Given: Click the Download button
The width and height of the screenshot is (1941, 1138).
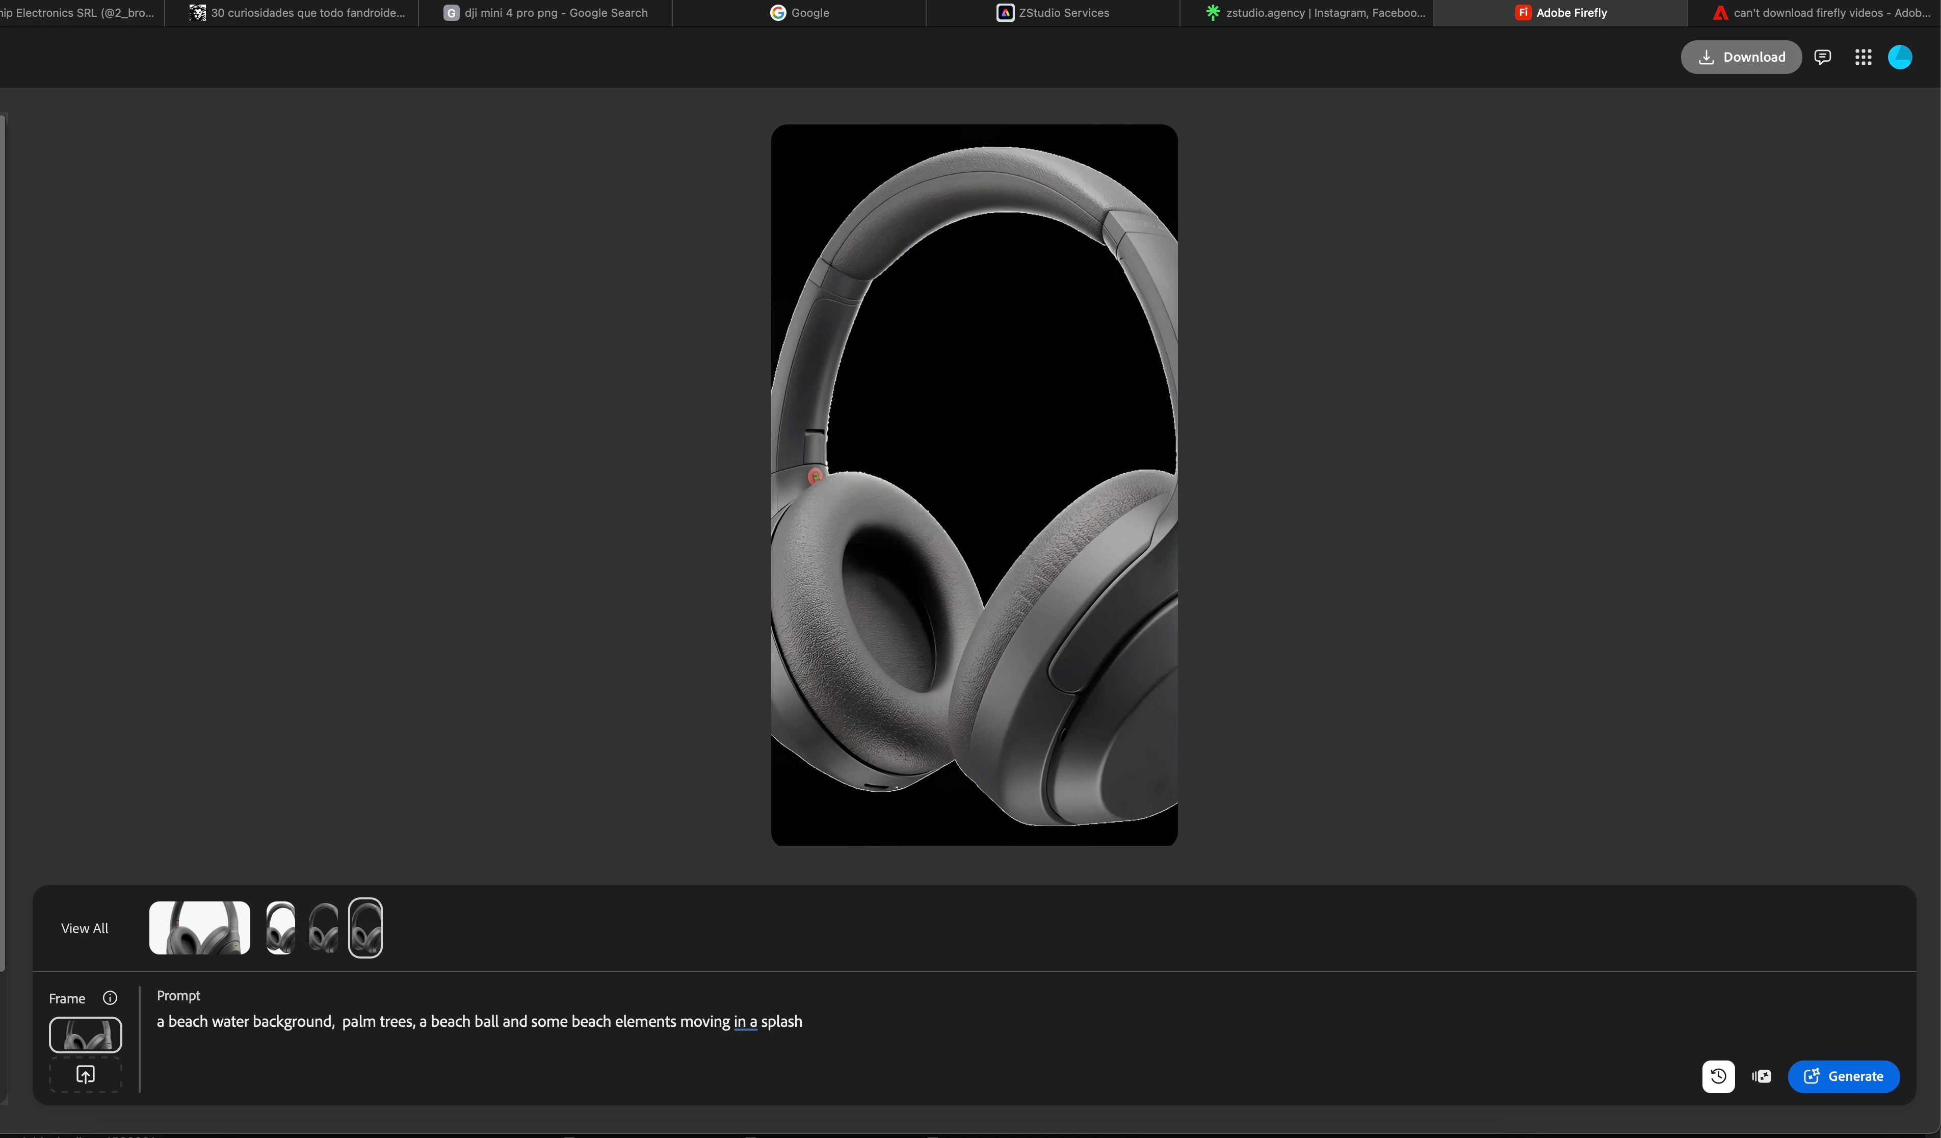Looking at the screenshot, I should coord(1741,57).
